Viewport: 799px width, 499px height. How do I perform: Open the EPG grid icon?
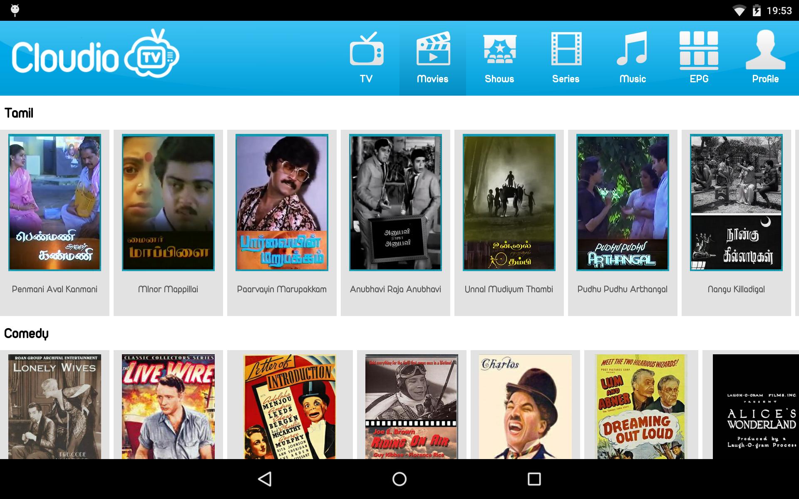699,50
